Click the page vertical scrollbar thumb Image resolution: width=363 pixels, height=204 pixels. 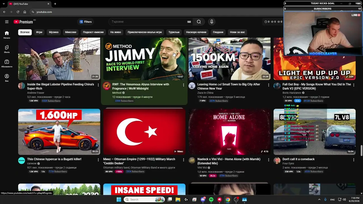tap(361, 150)
